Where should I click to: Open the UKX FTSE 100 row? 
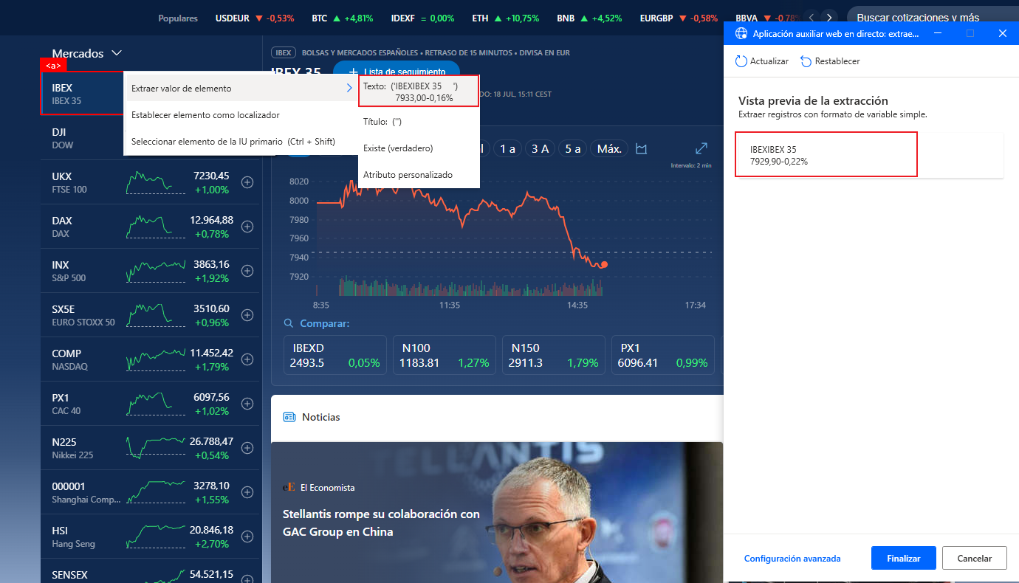pyautogui.click(x=151, y=182)
